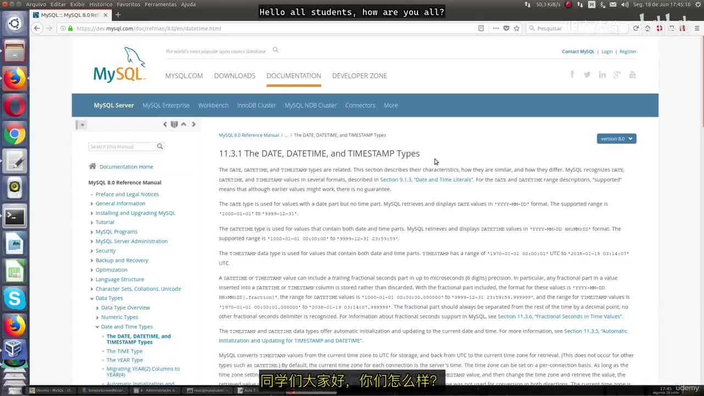Launch Skype from the dock

14,299
